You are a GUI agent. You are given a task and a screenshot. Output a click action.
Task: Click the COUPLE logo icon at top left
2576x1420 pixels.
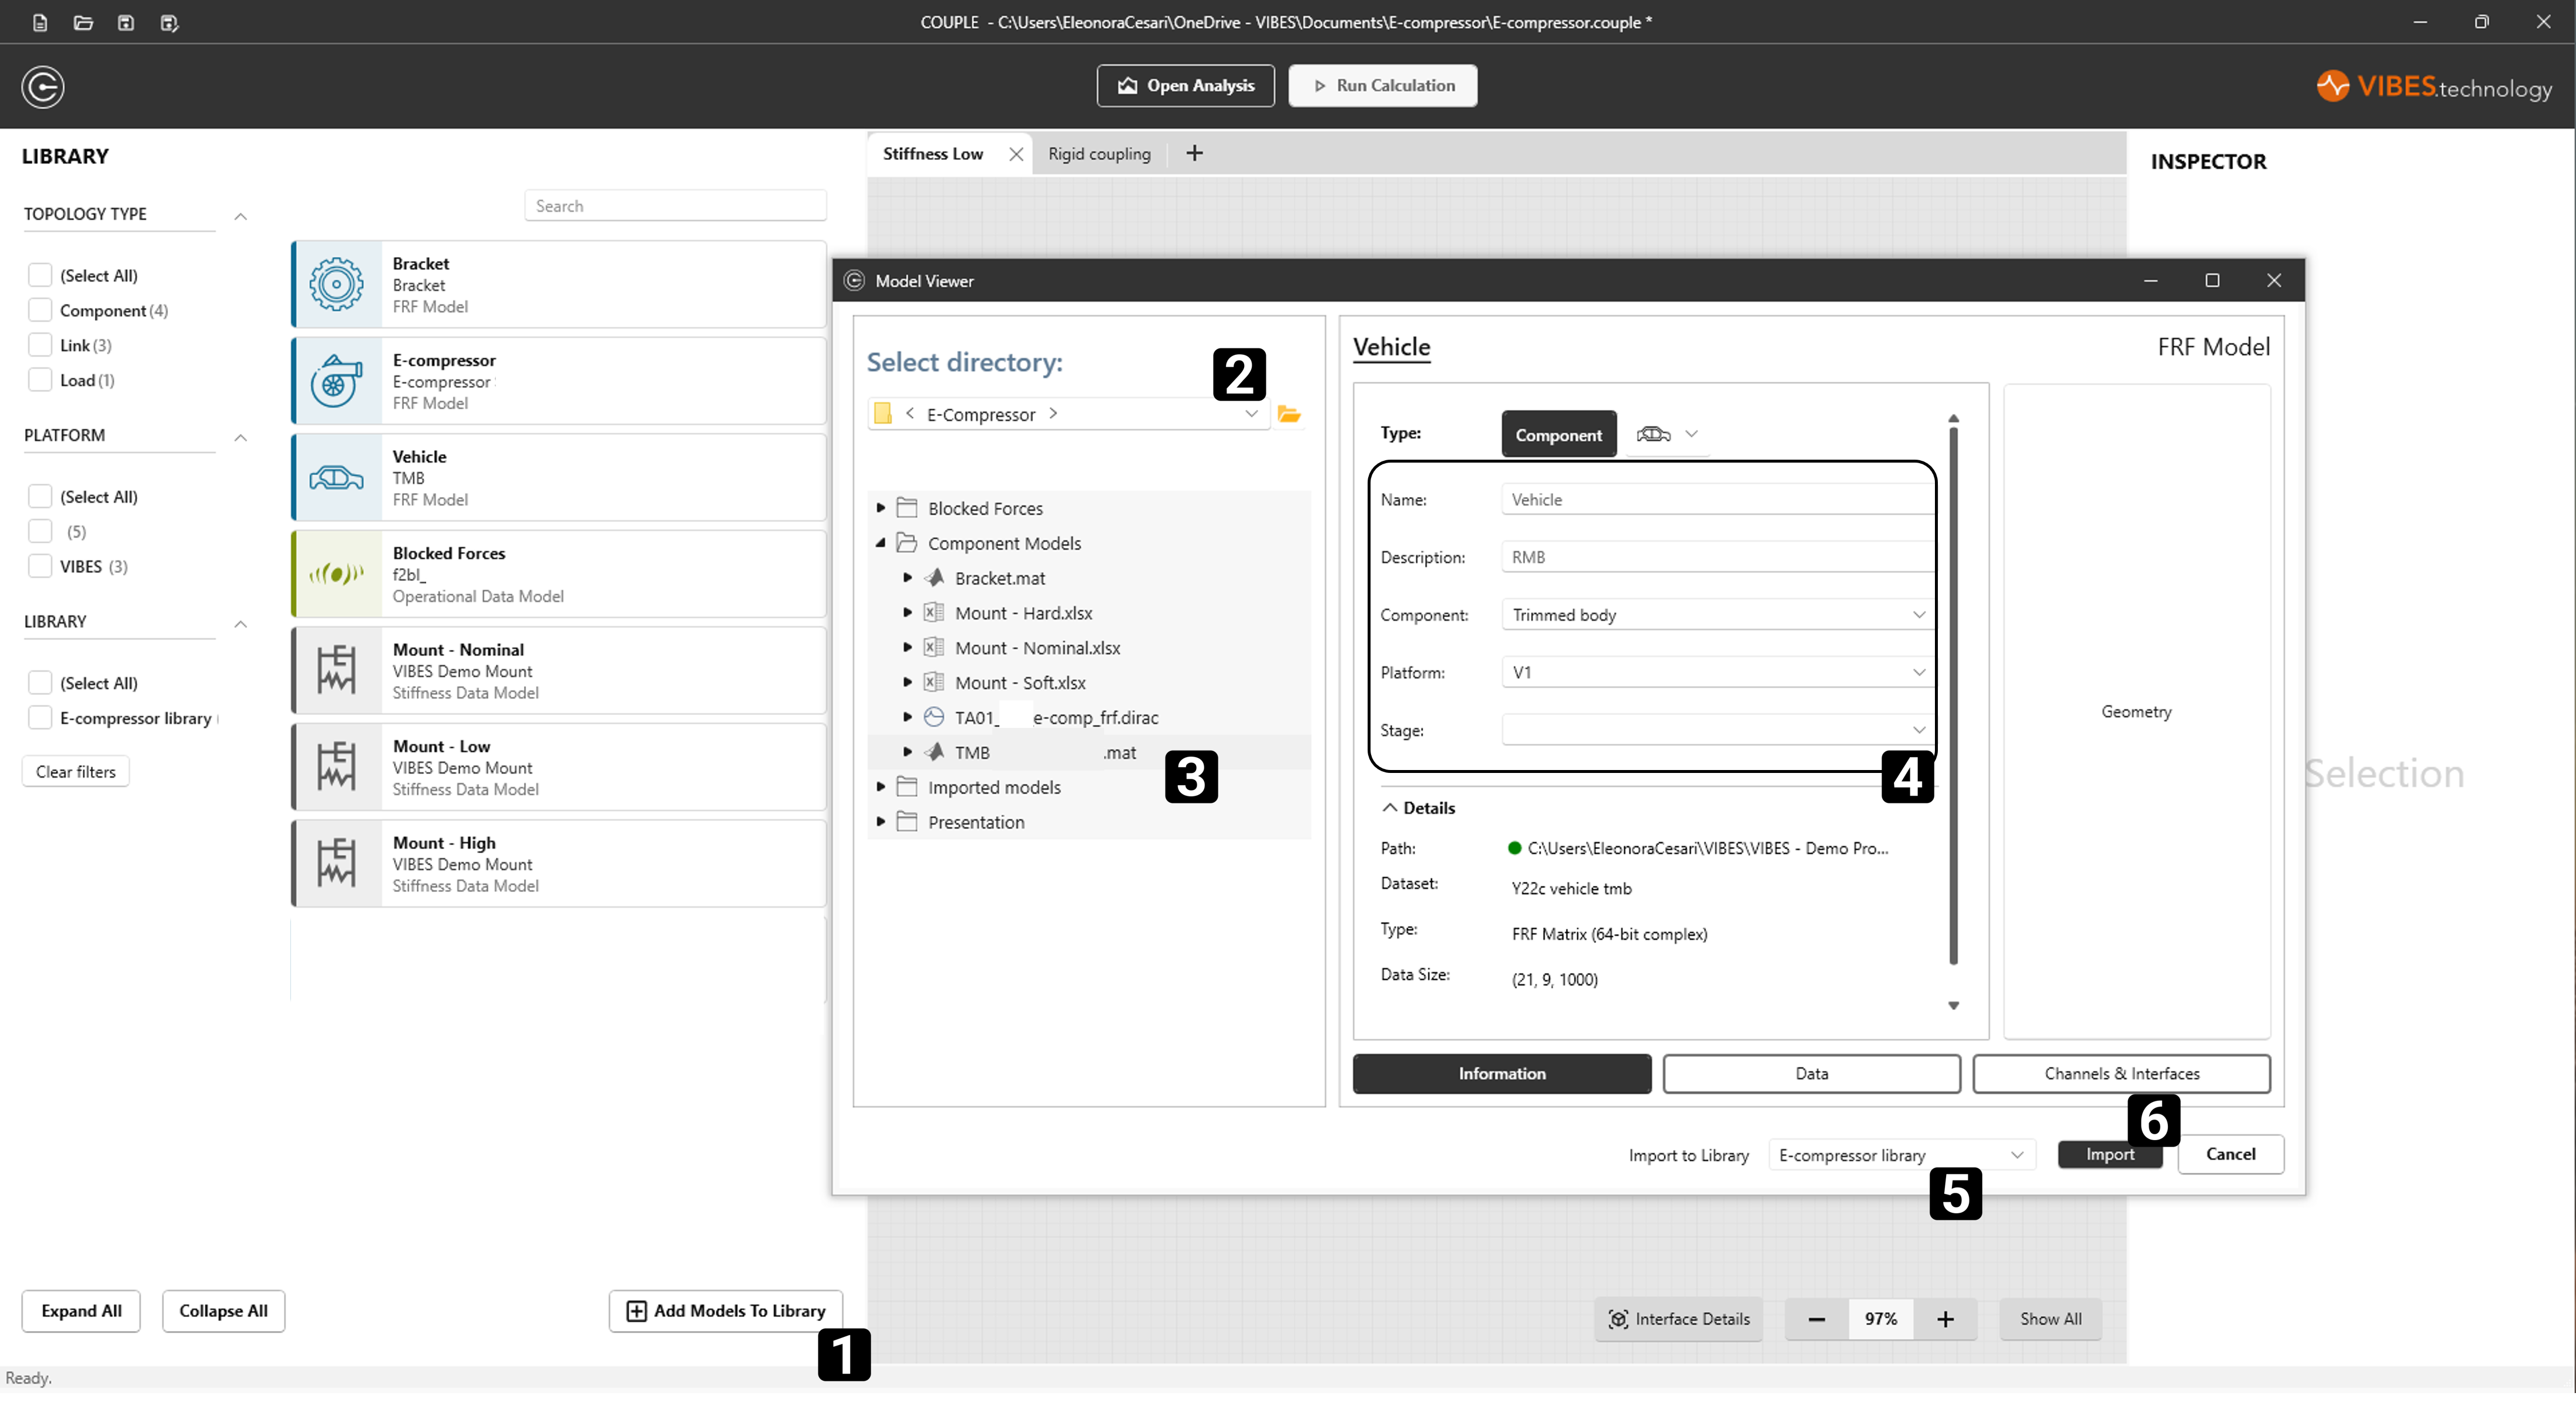click(43, 87)
